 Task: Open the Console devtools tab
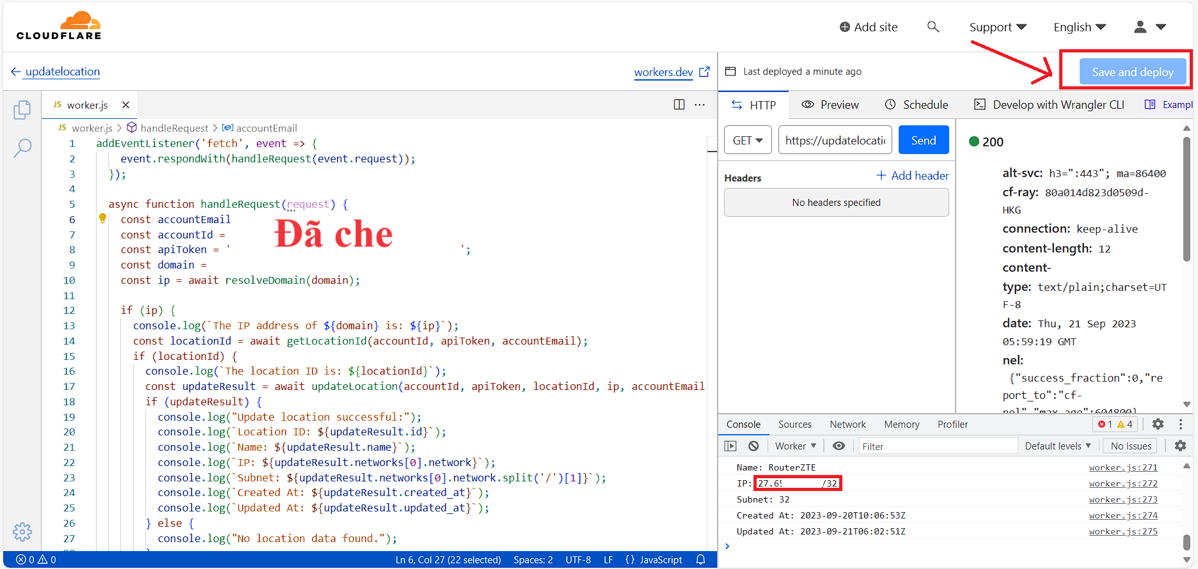tap(743, 425)
